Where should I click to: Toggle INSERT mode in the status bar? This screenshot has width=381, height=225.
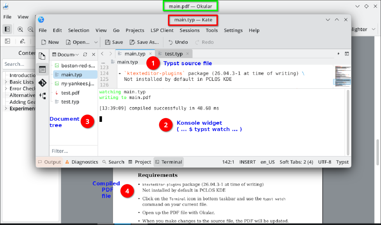coord(247,162)
